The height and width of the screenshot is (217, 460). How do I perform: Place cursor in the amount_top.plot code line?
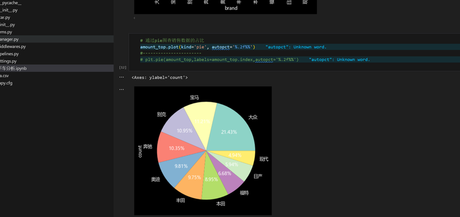(197, 47)
